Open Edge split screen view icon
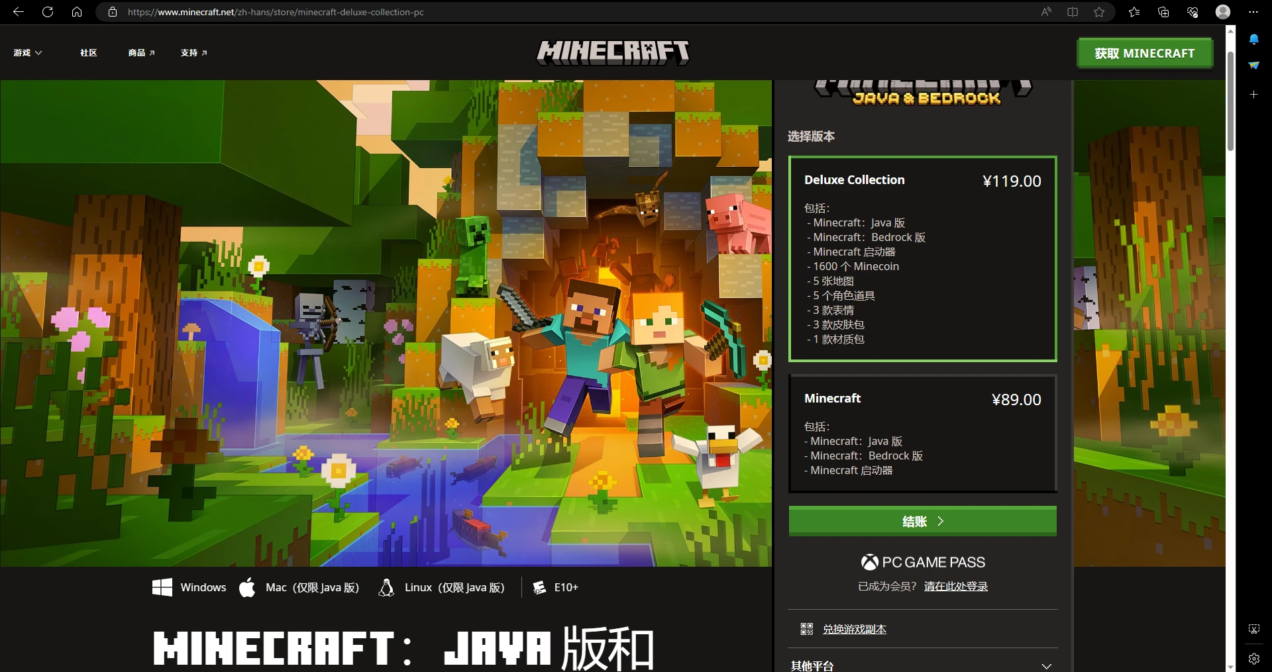Image resolution: width=1272 pixels, height=672 pixels. coord(1073,11)
